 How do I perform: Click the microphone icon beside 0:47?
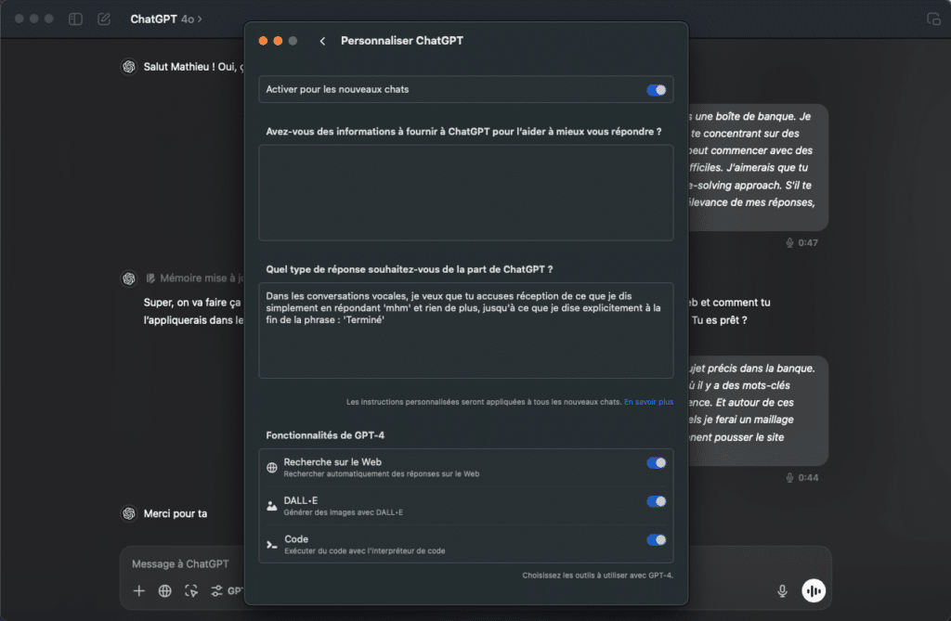[x=789, y=243]
